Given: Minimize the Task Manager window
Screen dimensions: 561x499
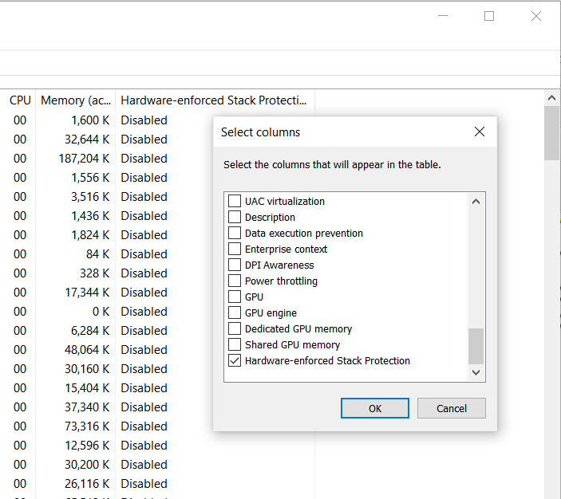Looking at the screenshot, I should coord(443,16).
